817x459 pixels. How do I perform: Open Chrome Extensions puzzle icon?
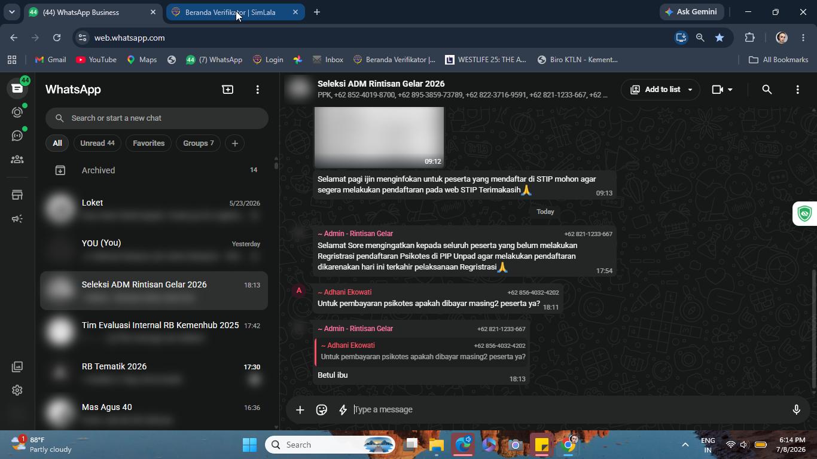(x=749, y=38)
